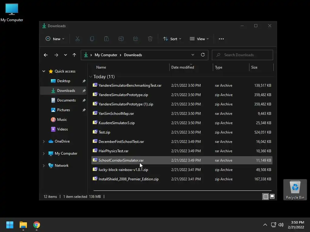This screenshot has width=310, height=232.
Task: Open Google Chrome from taskbar
Action: click(37, 225)
